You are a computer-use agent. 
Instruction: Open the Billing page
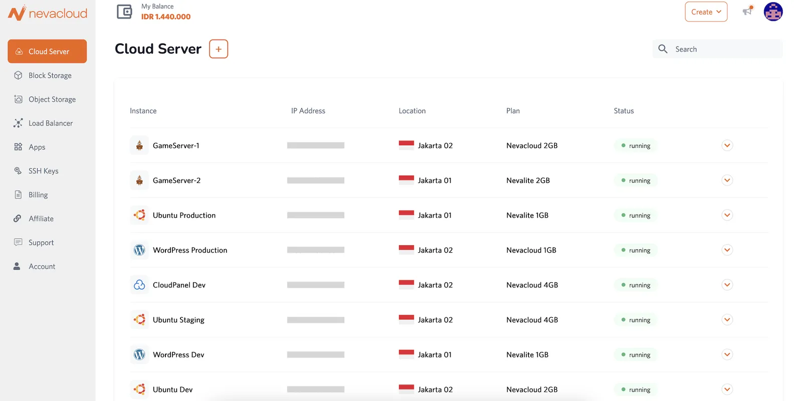pos(38,195)
